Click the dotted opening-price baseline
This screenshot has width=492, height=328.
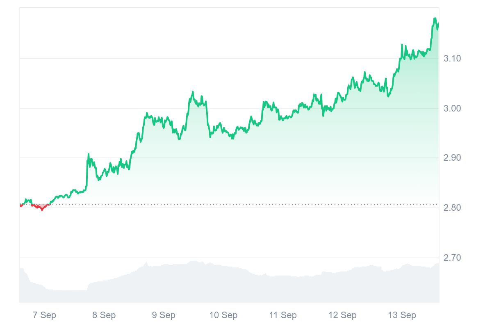(246, 204)
